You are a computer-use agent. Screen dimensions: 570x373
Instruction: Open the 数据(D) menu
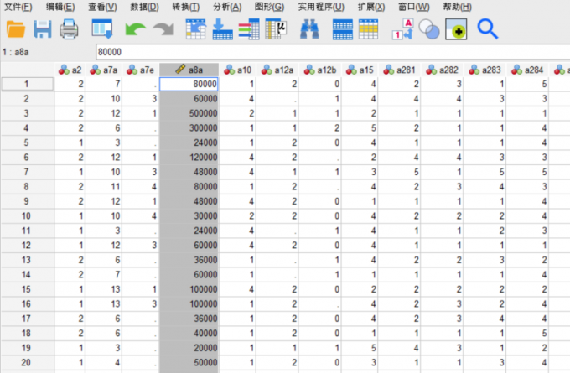pyautogui.click(x=144, y=7)
